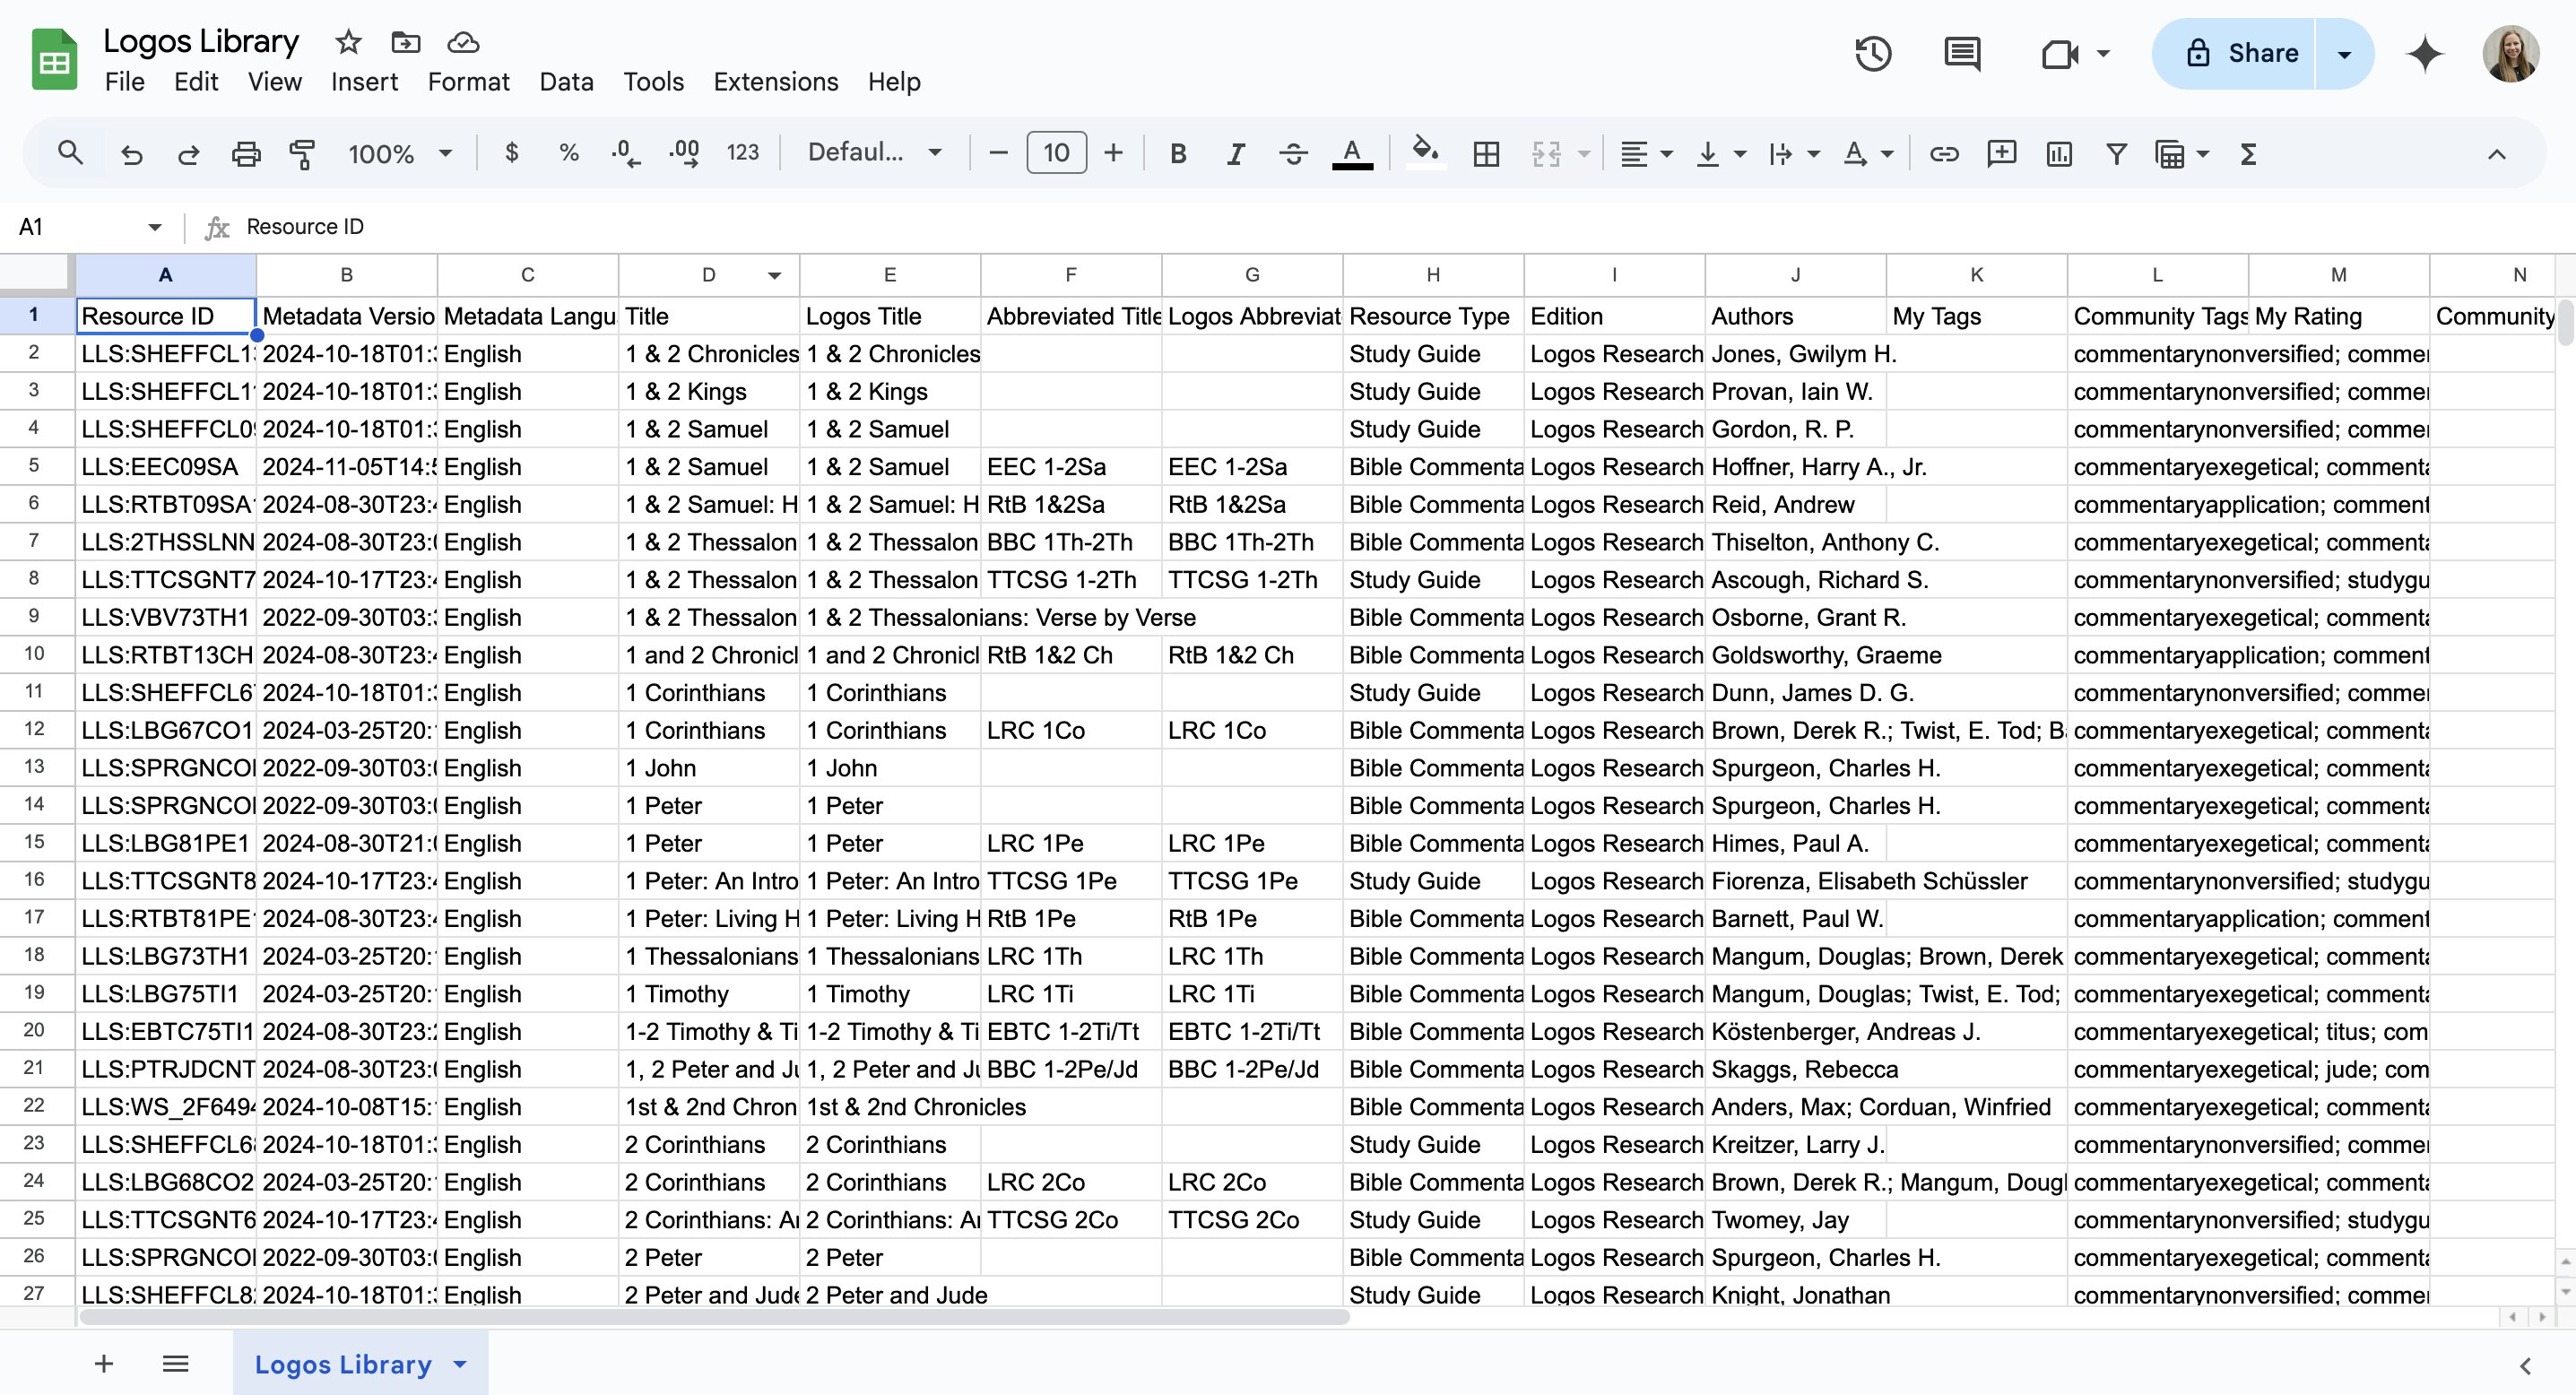Insert a comment from the toolbar
The height and width of the screenshot is (1395, 2576).
pyautogui.click(x=2001, y=153)
